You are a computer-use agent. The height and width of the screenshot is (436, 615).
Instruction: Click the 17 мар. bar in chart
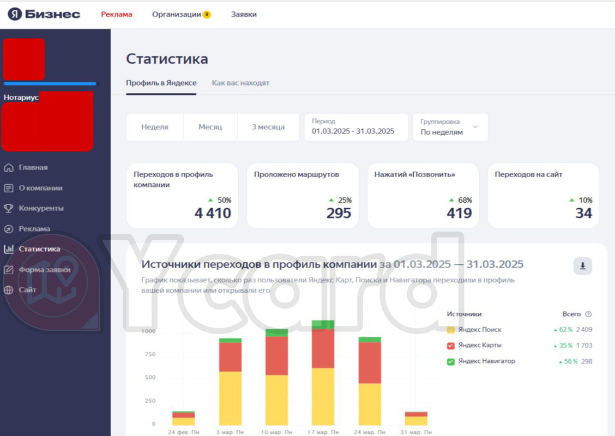323,372
